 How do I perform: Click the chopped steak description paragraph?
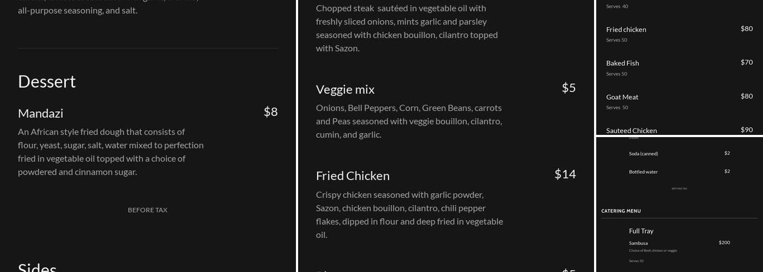pyautogui.click(x=407, y=28)
